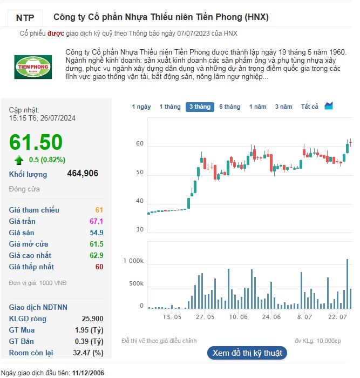Switch chart to 1 năm range
Image resolution: width=360 pixels, height=378 pixels.
[x=258, y=107]
